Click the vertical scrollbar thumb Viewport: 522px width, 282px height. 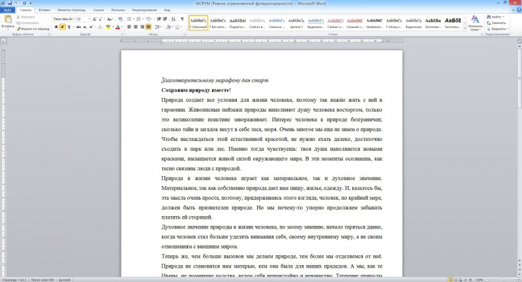click(519, 77)
